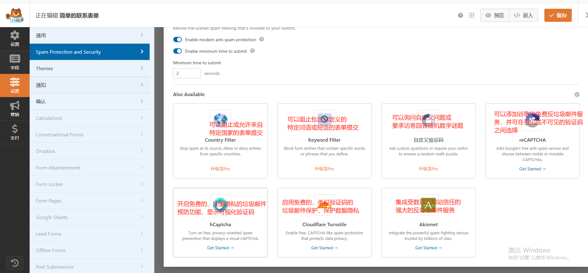Click the 嵌入 embed button

tap(523, 15)
